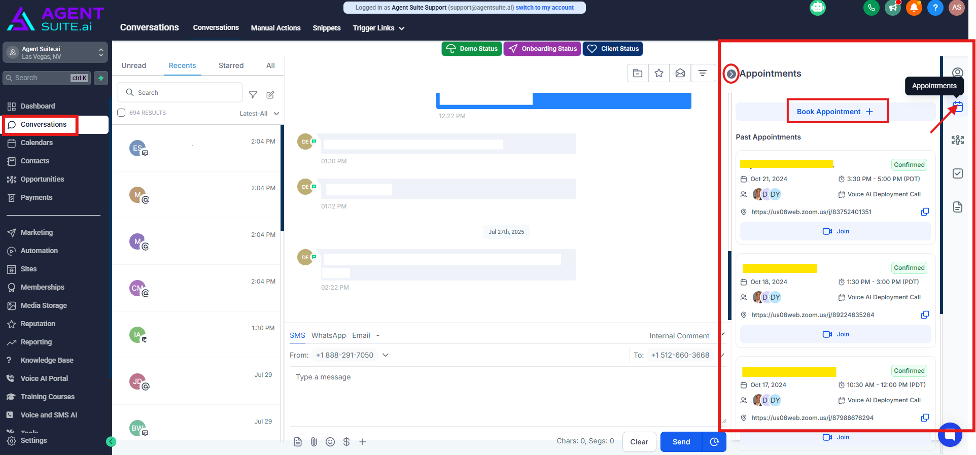
Task: Open Voice AI Portal in sidebar
Action: (44, 378)
